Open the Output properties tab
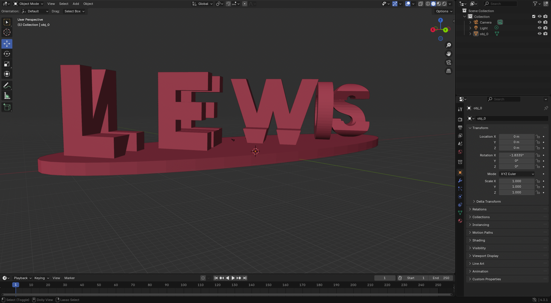 tap(460, 127)
